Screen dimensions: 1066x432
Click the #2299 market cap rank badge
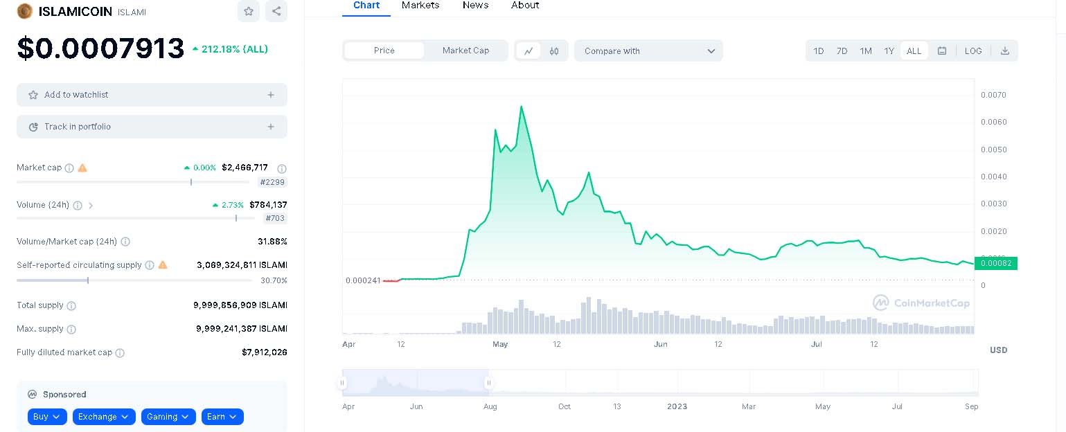tap(272, 182)
